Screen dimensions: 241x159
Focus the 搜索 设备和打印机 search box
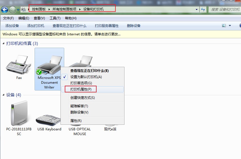[x=225, y=10]
